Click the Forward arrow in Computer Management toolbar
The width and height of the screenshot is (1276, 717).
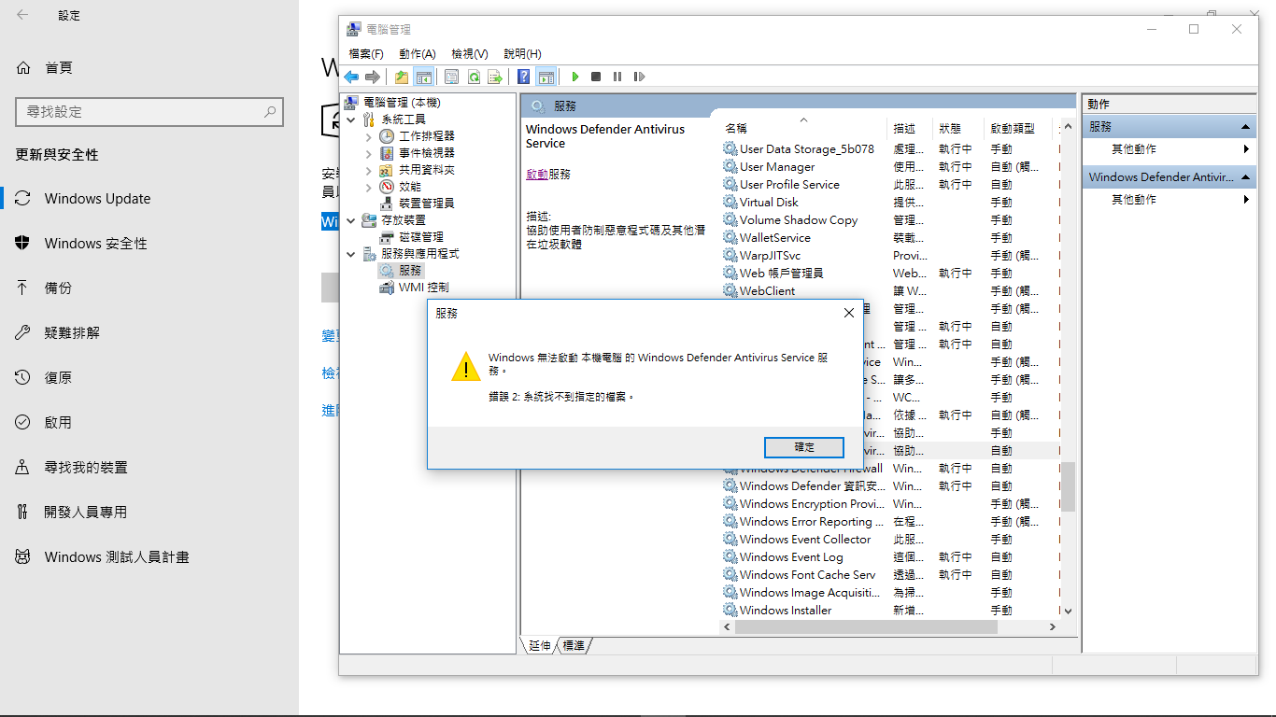coord(373,77)
